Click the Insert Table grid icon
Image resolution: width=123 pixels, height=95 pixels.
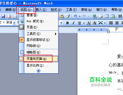pos(107,16)
